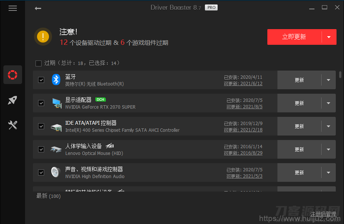Open the scan/update lifebuoy sidebar icon
The width and height of the screenshot is (344, 224).
coord(12,75)
